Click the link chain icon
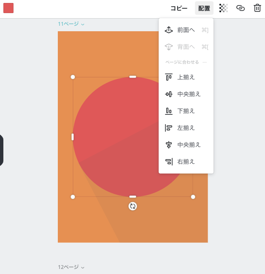 (241, 8)
